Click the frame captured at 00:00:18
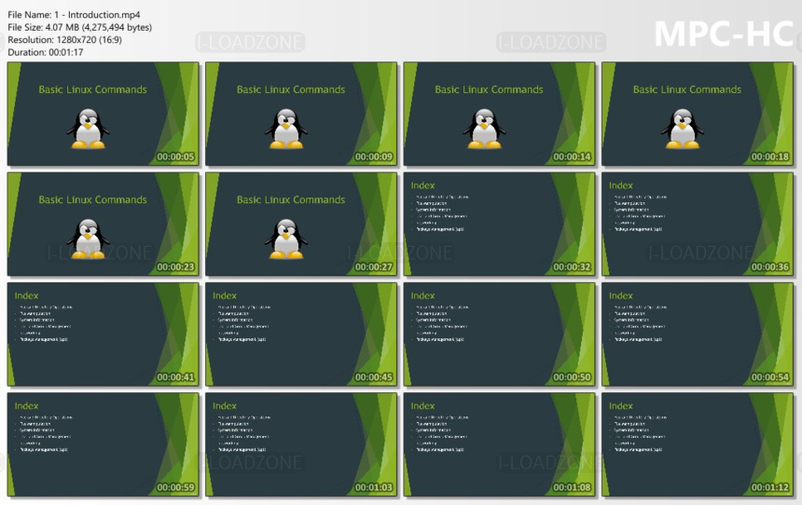Screen dimensions: 802x505 (x=698, y=114)
